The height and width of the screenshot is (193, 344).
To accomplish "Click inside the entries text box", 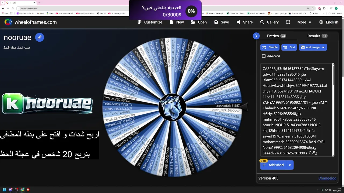I will [x=296, y=110].
